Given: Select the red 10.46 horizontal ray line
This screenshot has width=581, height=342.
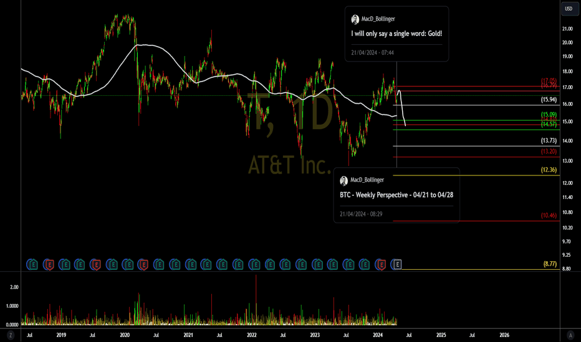Looking at the screenshot, I should (x=476, y=221).
